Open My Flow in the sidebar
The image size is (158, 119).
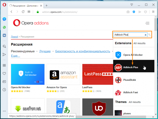click(x=4, y=55)
